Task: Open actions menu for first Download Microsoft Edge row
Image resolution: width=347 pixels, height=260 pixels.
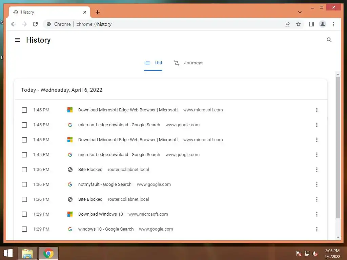Action: [317, 110]
